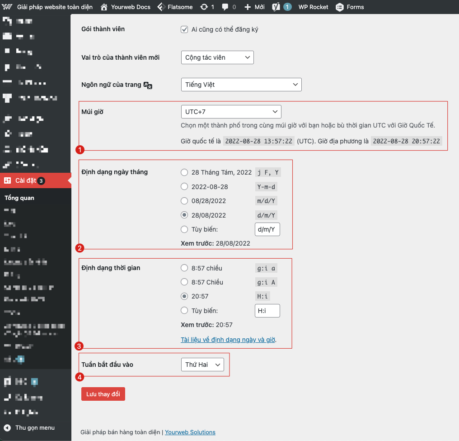This screenshot has height=441, width=459.
Task: Click the updates refresh icon
Action: (x=204, y=7)
